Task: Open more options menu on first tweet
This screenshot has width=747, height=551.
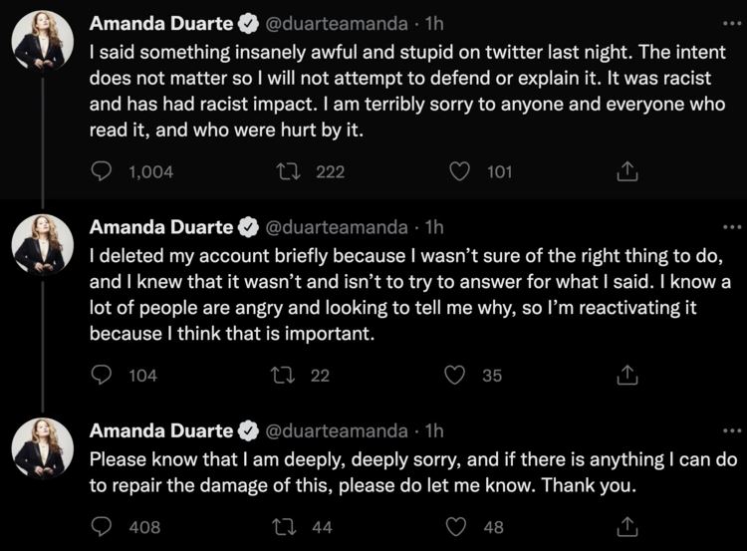Action: pos(732,22)
